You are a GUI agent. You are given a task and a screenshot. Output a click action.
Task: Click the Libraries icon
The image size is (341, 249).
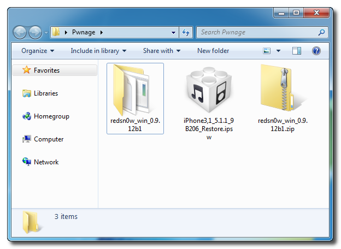(x=27, y=93)
